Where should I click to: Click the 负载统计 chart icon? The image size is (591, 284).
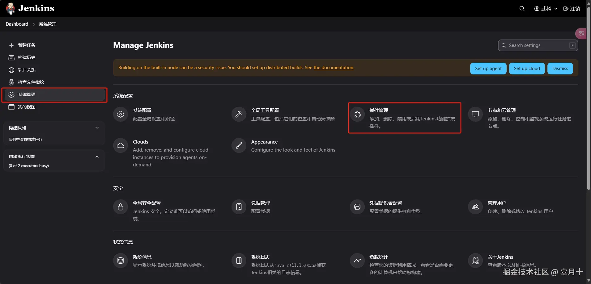(x=357, y=261)
